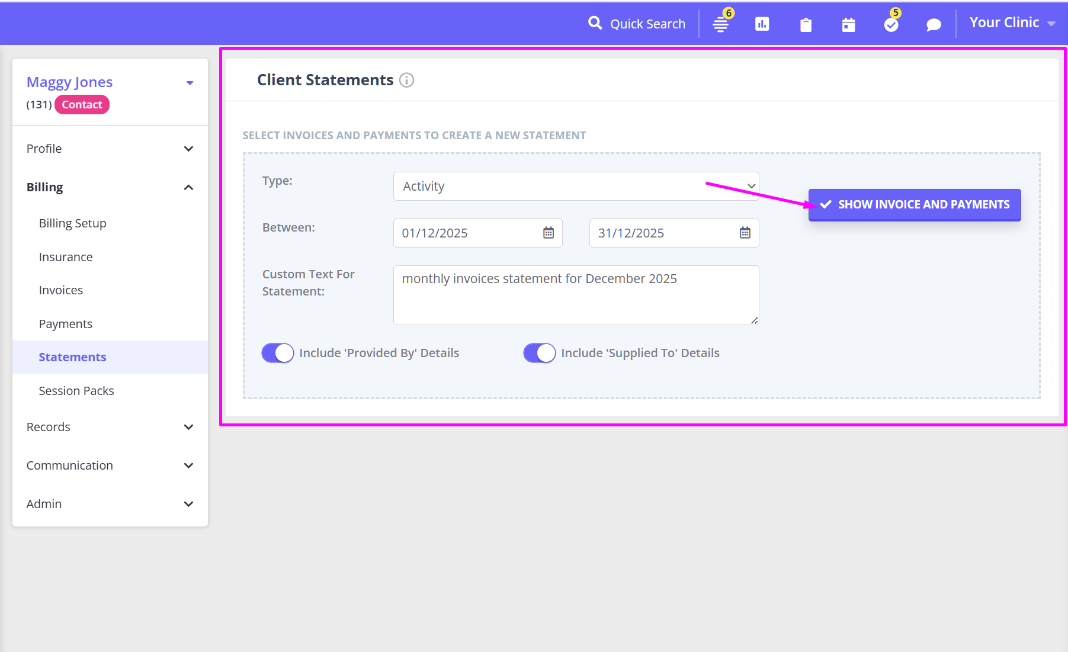
Task: Expand the Your Clinic account menu
Action: [x=1012, y=23]
